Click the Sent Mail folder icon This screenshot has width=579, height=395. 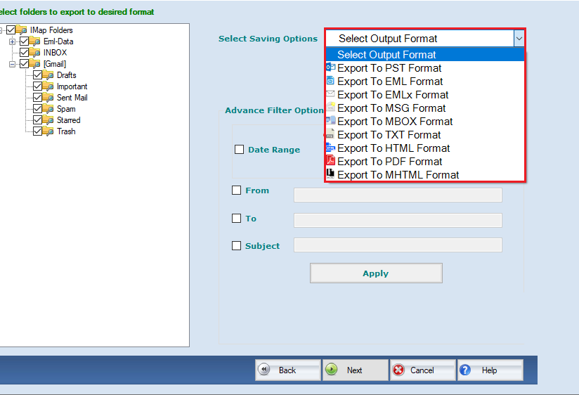[x=48, y=98]
